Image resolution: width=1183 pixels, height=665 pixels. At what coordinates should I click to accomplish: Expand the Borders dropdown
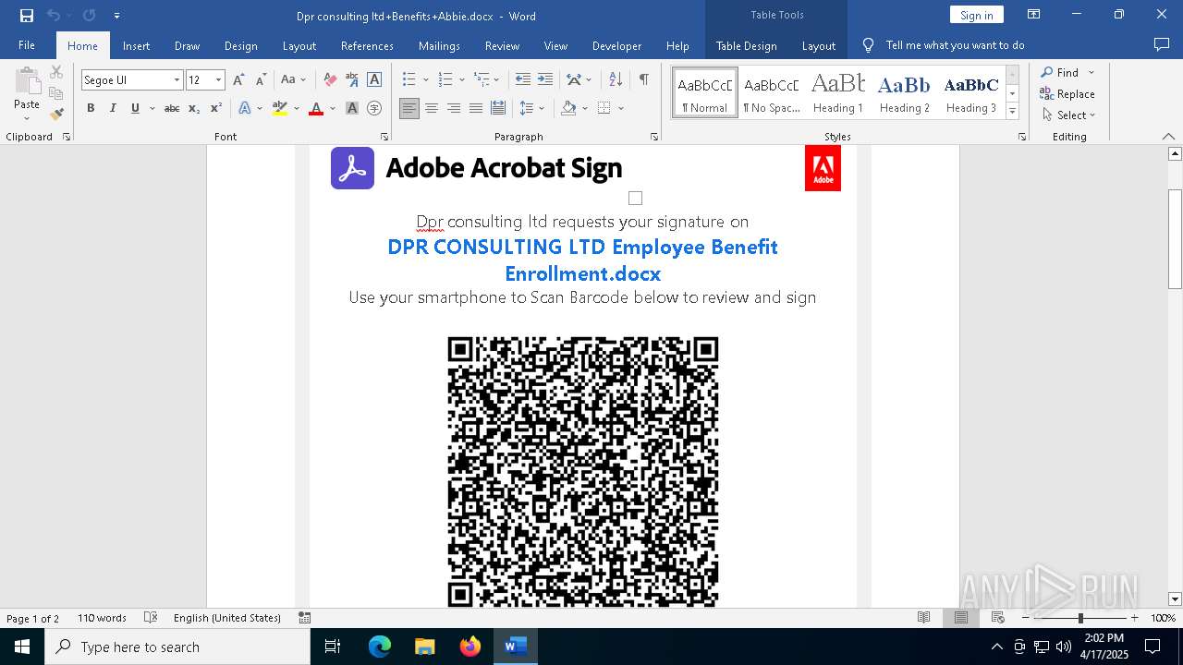621,108
